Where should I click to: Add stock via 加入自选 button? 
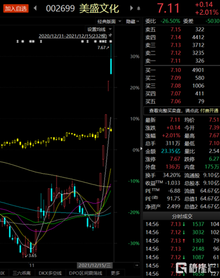coord(15,9)
